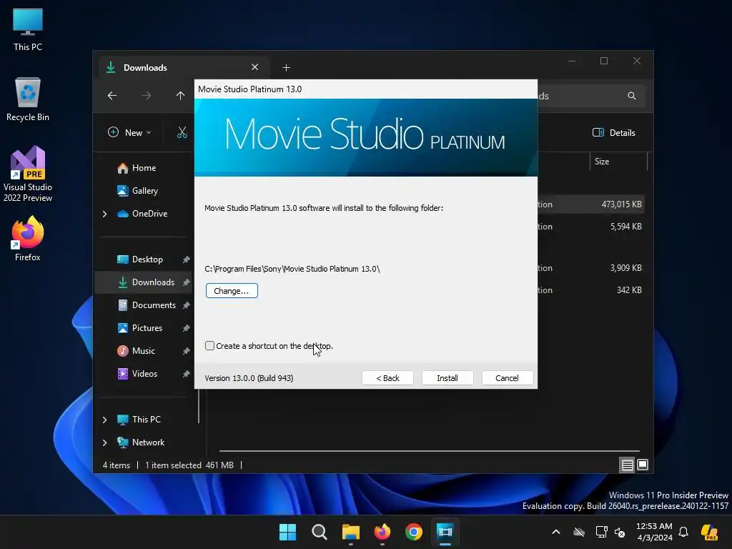Navigate up one folder in Explorer

181,96
